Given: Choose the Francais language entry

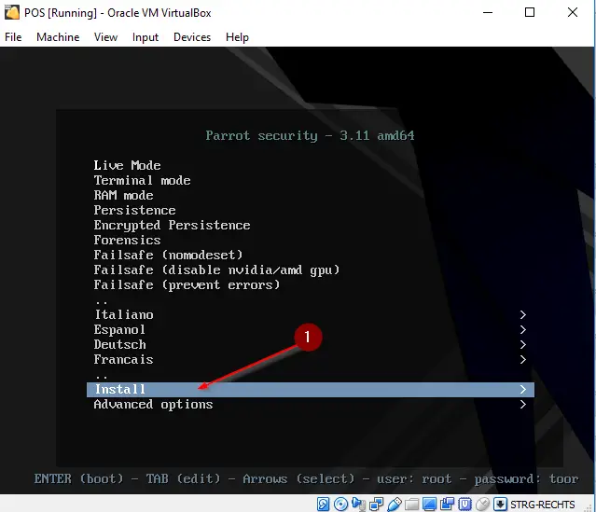Looking at the screenshot, I should pyautogui.click(x=123, y=359).
